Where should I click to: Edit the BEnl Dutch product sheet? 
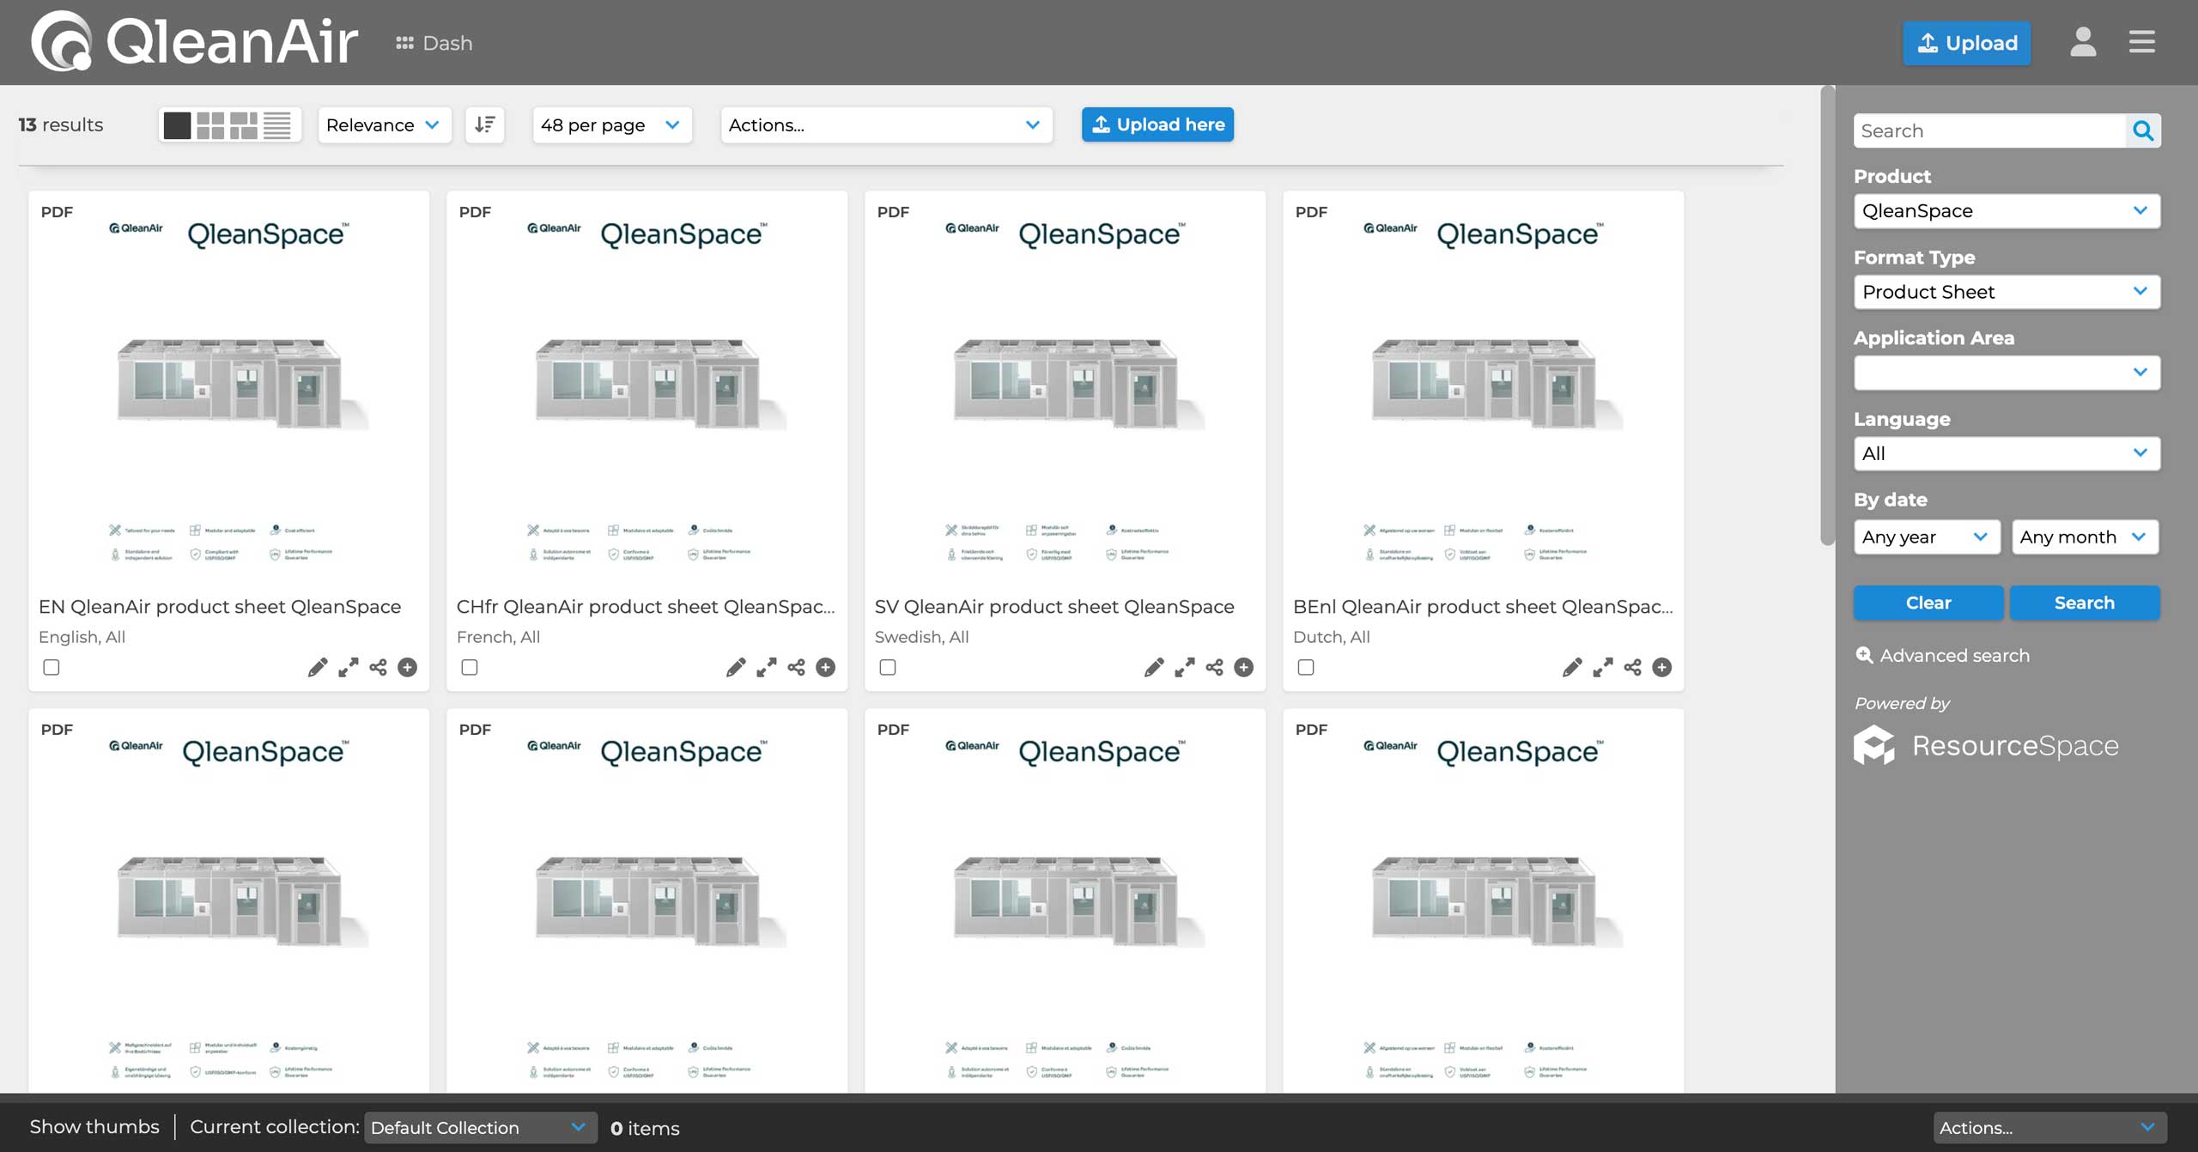click(x=1572, y=667)
